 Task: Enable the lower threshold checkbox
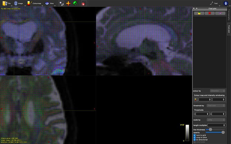195,114
